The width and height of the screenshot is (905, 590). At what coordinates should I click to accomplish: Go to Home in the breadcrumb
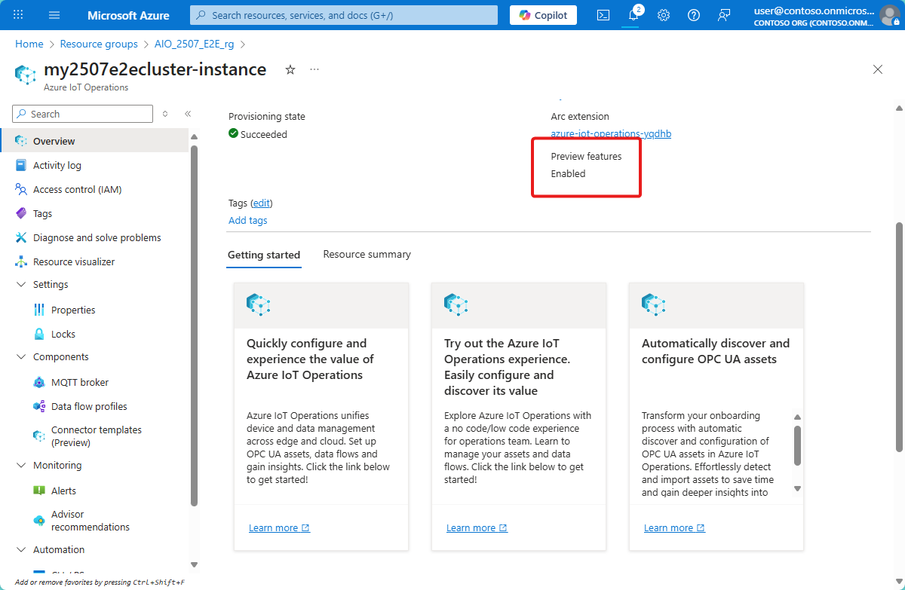pyautogui.click(x=29, y=44)
